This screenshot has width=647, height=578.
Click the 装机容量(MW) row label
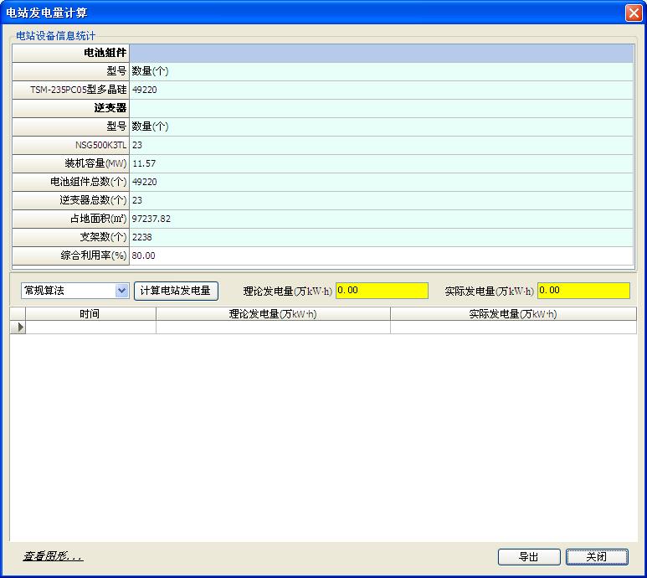(70, 163)
